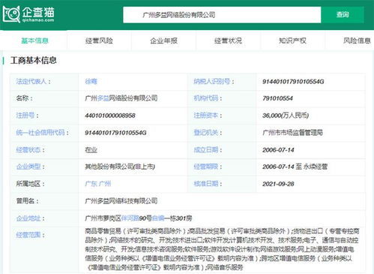The height and width of the screenshot is (274, 374).
Task: Click the 自编 link in the address
Action: [x=158, y=218]
